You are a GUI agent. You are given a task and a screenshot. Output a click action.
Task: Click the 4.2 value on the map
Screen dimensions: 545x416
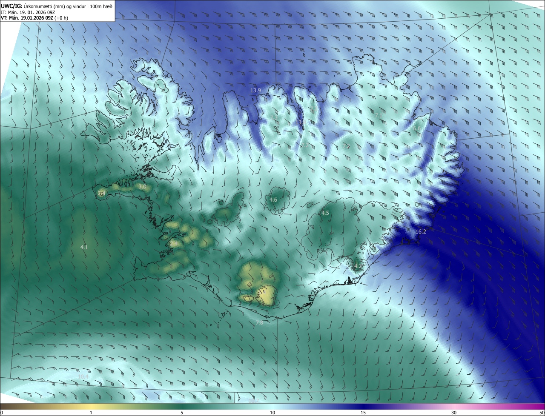coord(358,266)
